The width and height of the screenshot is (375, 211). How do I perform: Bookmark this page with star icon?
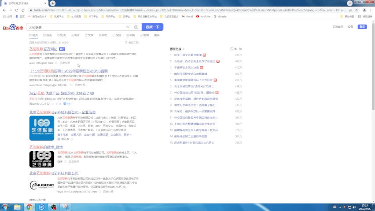point(357,10)
